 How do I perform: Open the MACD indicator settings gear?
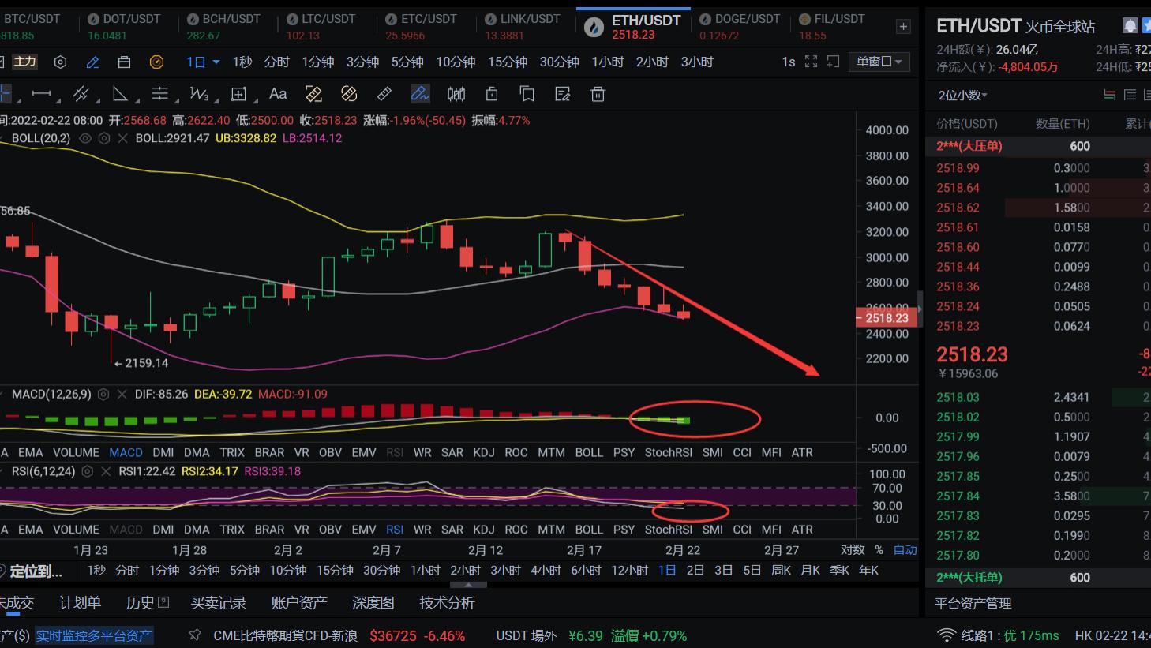103,395
